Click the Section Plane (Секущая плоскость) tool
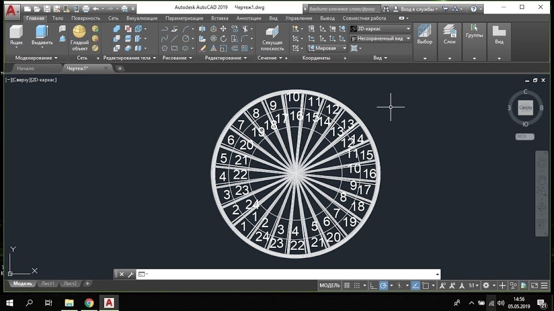 coord(272,38)
